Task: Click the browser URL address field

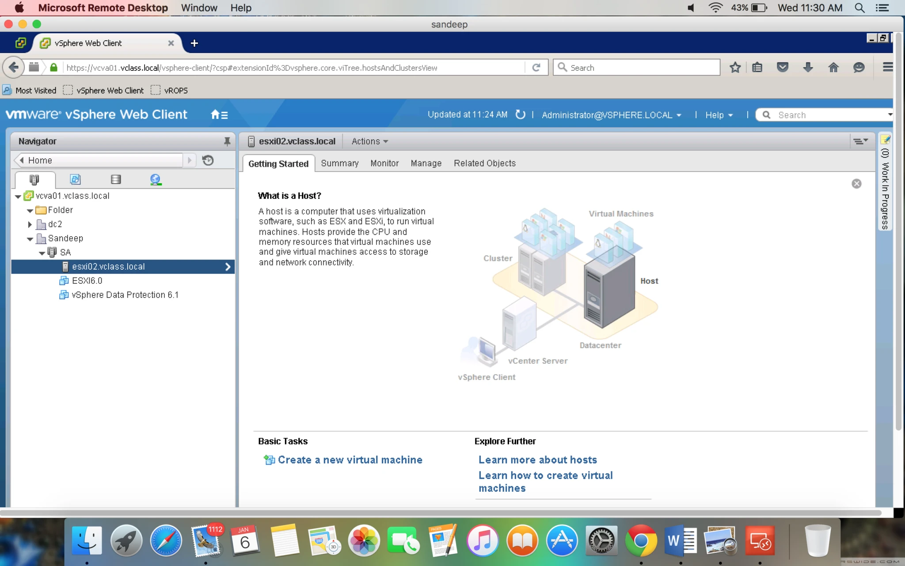Action: tap(294, 68)
